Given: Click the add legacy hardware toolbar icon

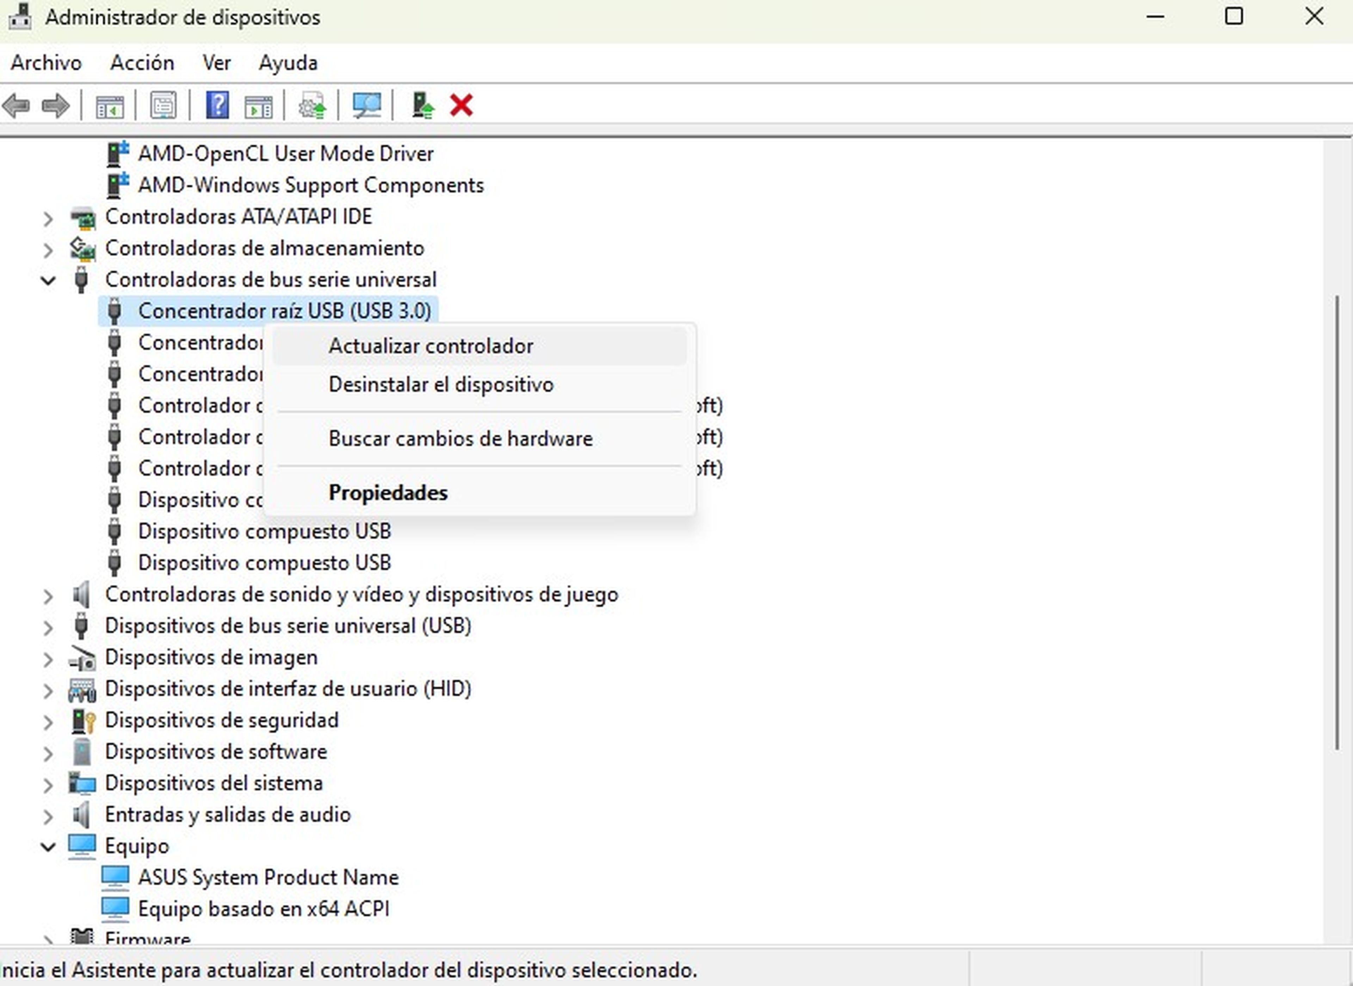Looking at the screenshot, I should click(422, 106).
